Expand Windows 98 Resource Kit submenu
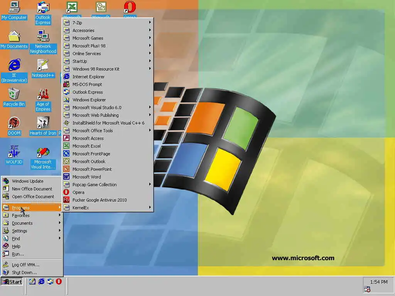 (x=108, y=69)
